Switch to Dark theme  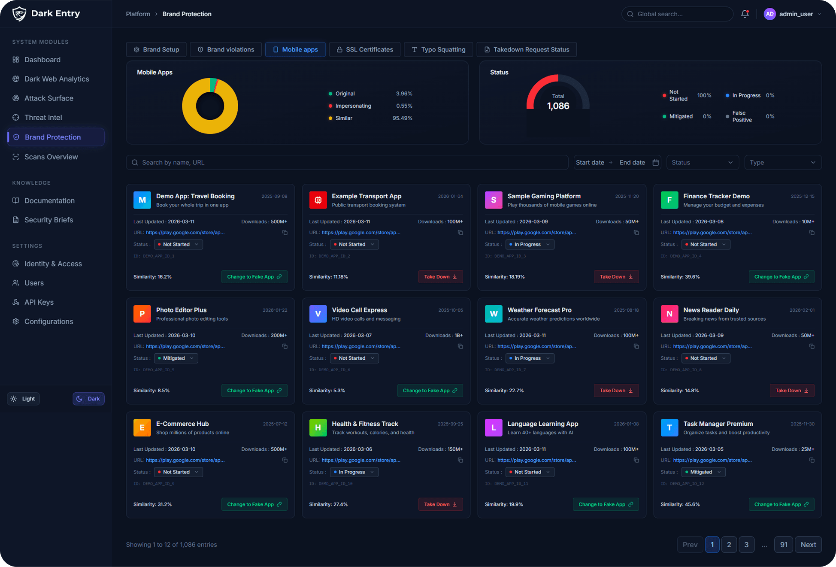(88, 399)
